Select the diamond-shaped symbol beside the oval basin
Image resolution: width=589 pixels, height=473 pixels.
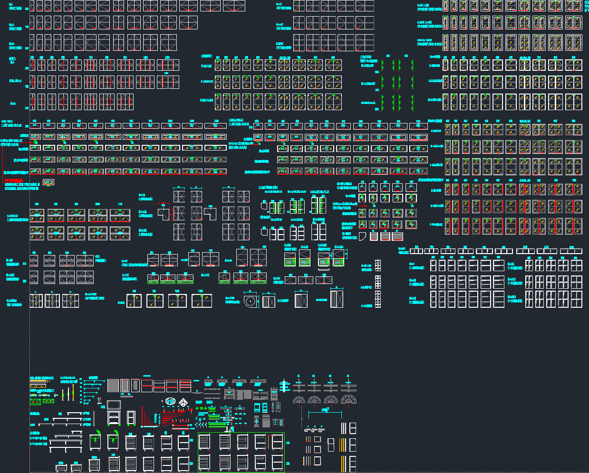tap(183, 402)
